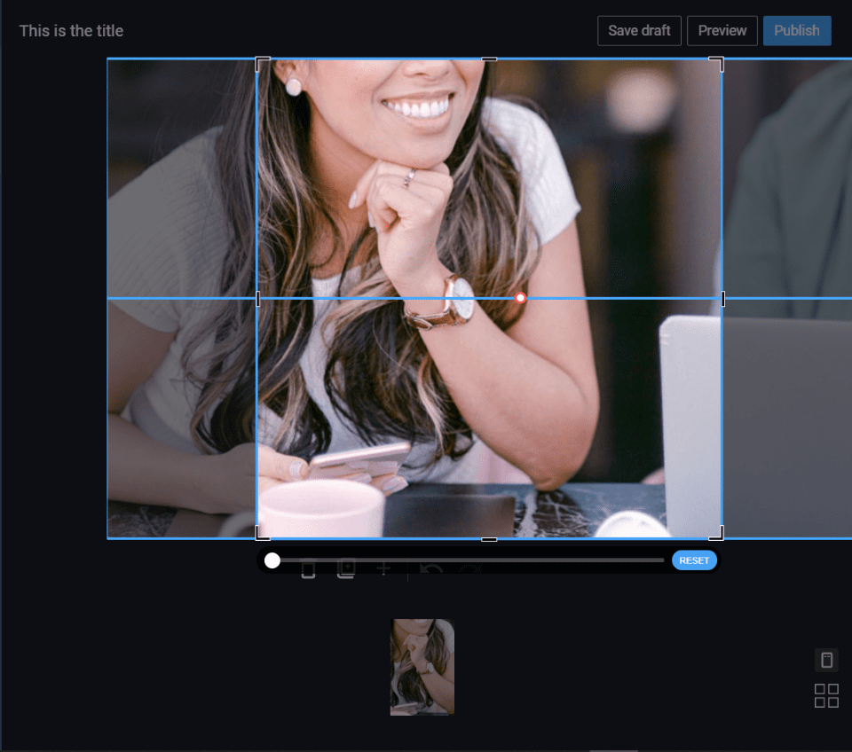The image size is (852, 752).
Task: Open the story Preview
Action: pyautogui.click(x=722, y=30)
